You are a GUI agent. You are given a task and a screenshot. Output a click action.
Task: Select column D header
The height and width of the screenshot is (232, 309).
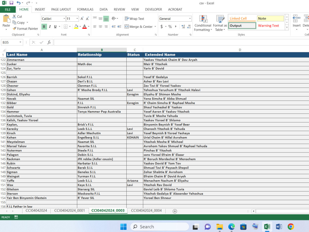coord(240,50)
